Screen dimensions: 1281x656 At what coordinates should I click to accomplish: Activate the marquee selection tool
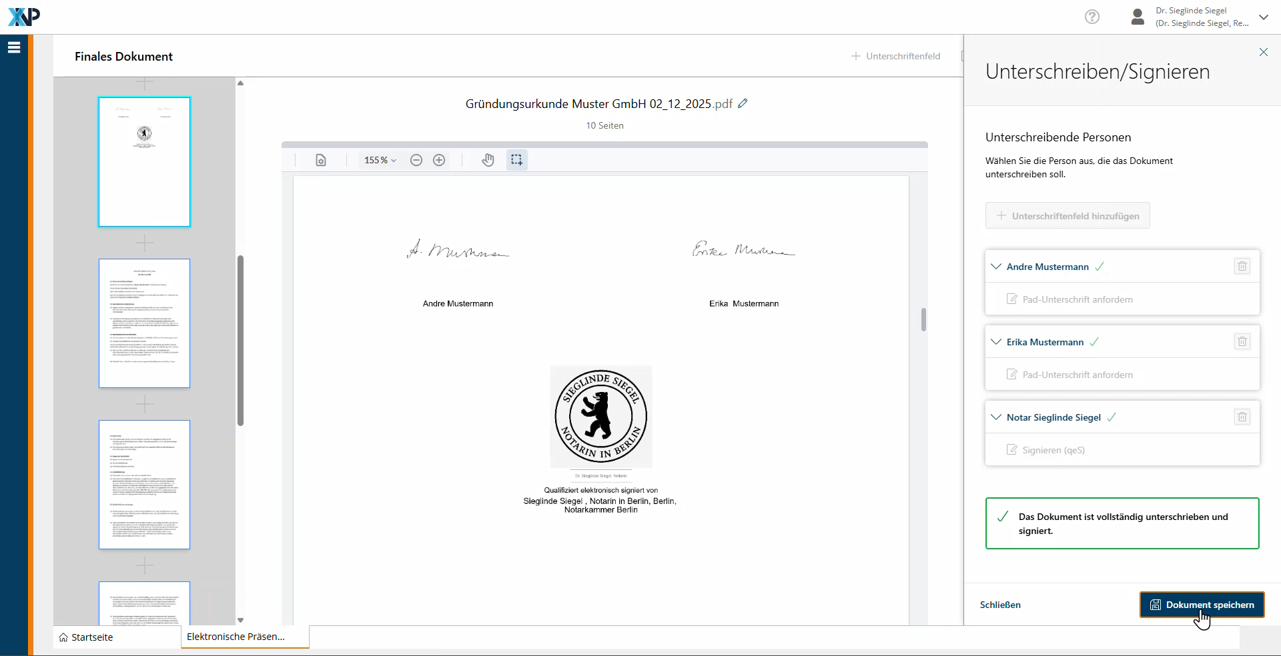click(x=516, y=160)
